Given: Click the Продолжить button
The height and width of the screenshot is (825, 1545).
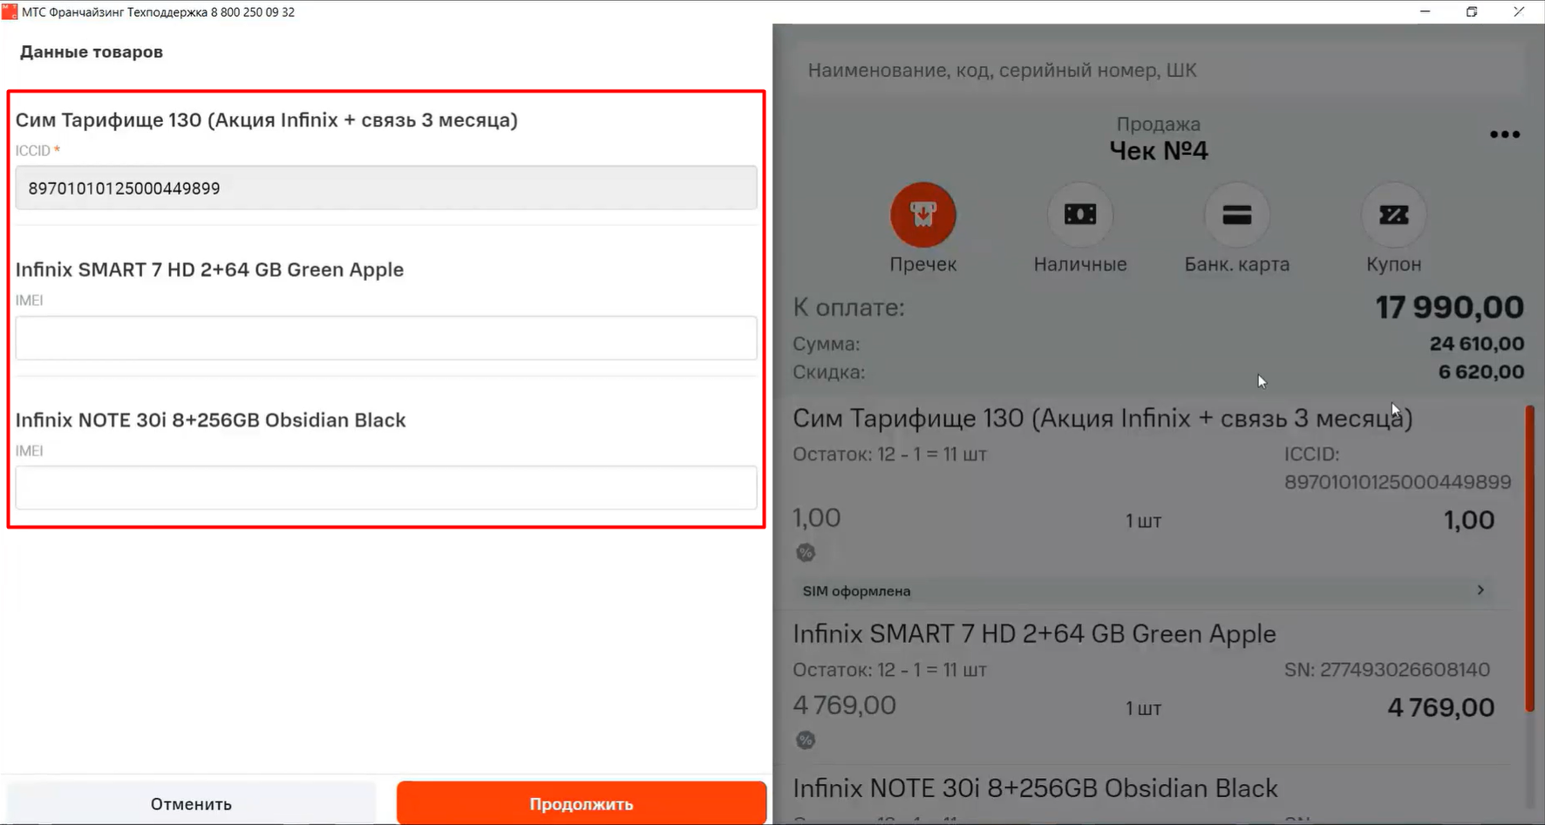Looking at the screenshot, I should click(582, 803).
